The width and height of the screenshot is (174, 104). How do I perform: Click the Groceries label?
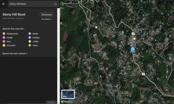11,45
